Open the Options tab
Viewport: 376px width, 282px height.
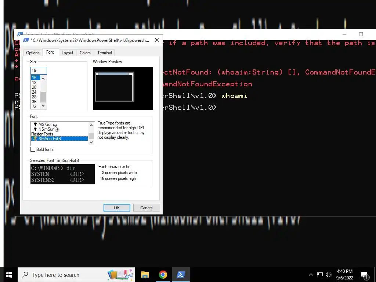point(33,53)
